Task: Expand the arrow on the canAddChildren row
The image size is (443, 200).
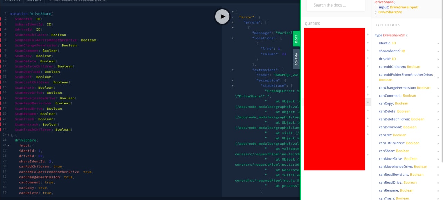Action: [x=438, y=67]
